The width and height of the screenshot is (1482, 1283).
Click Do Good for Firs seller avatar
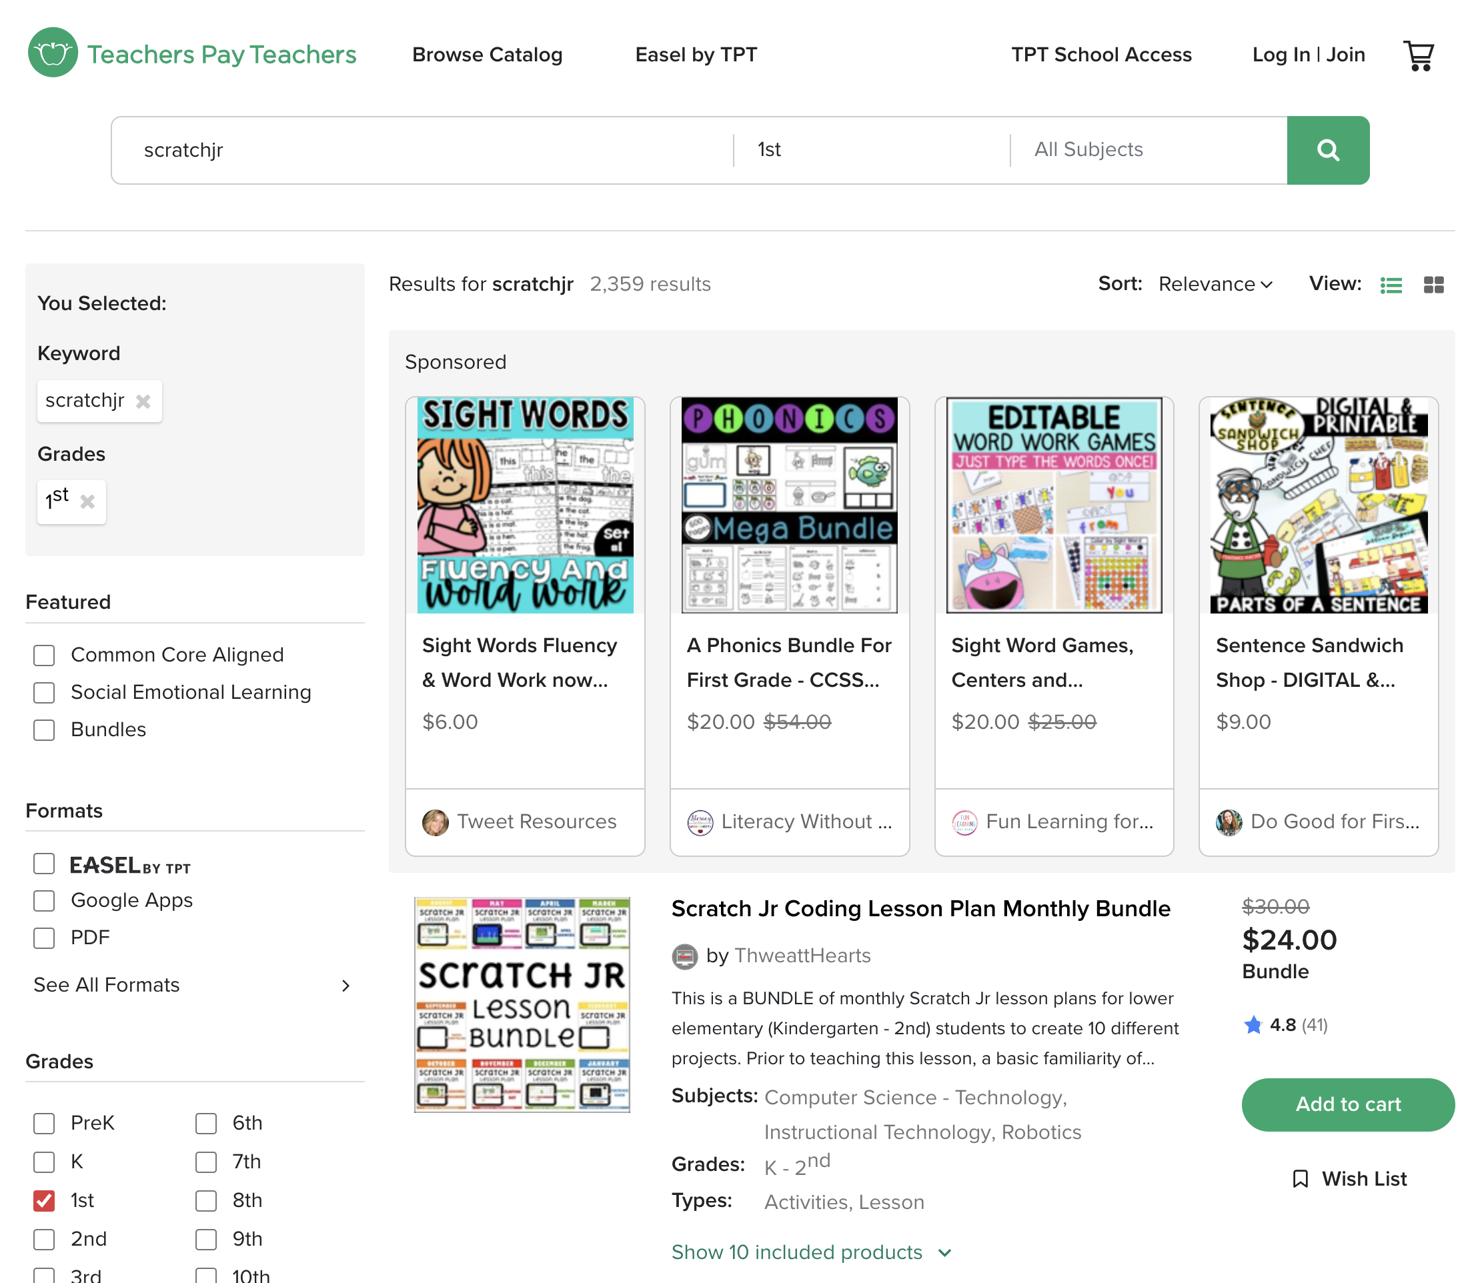pyautogui.click(x=1229, y=822)
